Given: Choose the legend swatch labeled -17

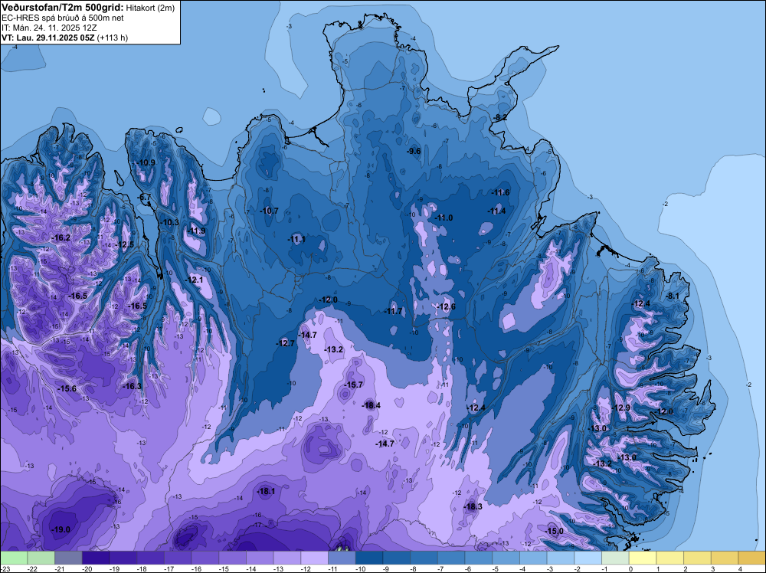Looking at the screenshot, I should pyautogui.click(x=178, y=558).
